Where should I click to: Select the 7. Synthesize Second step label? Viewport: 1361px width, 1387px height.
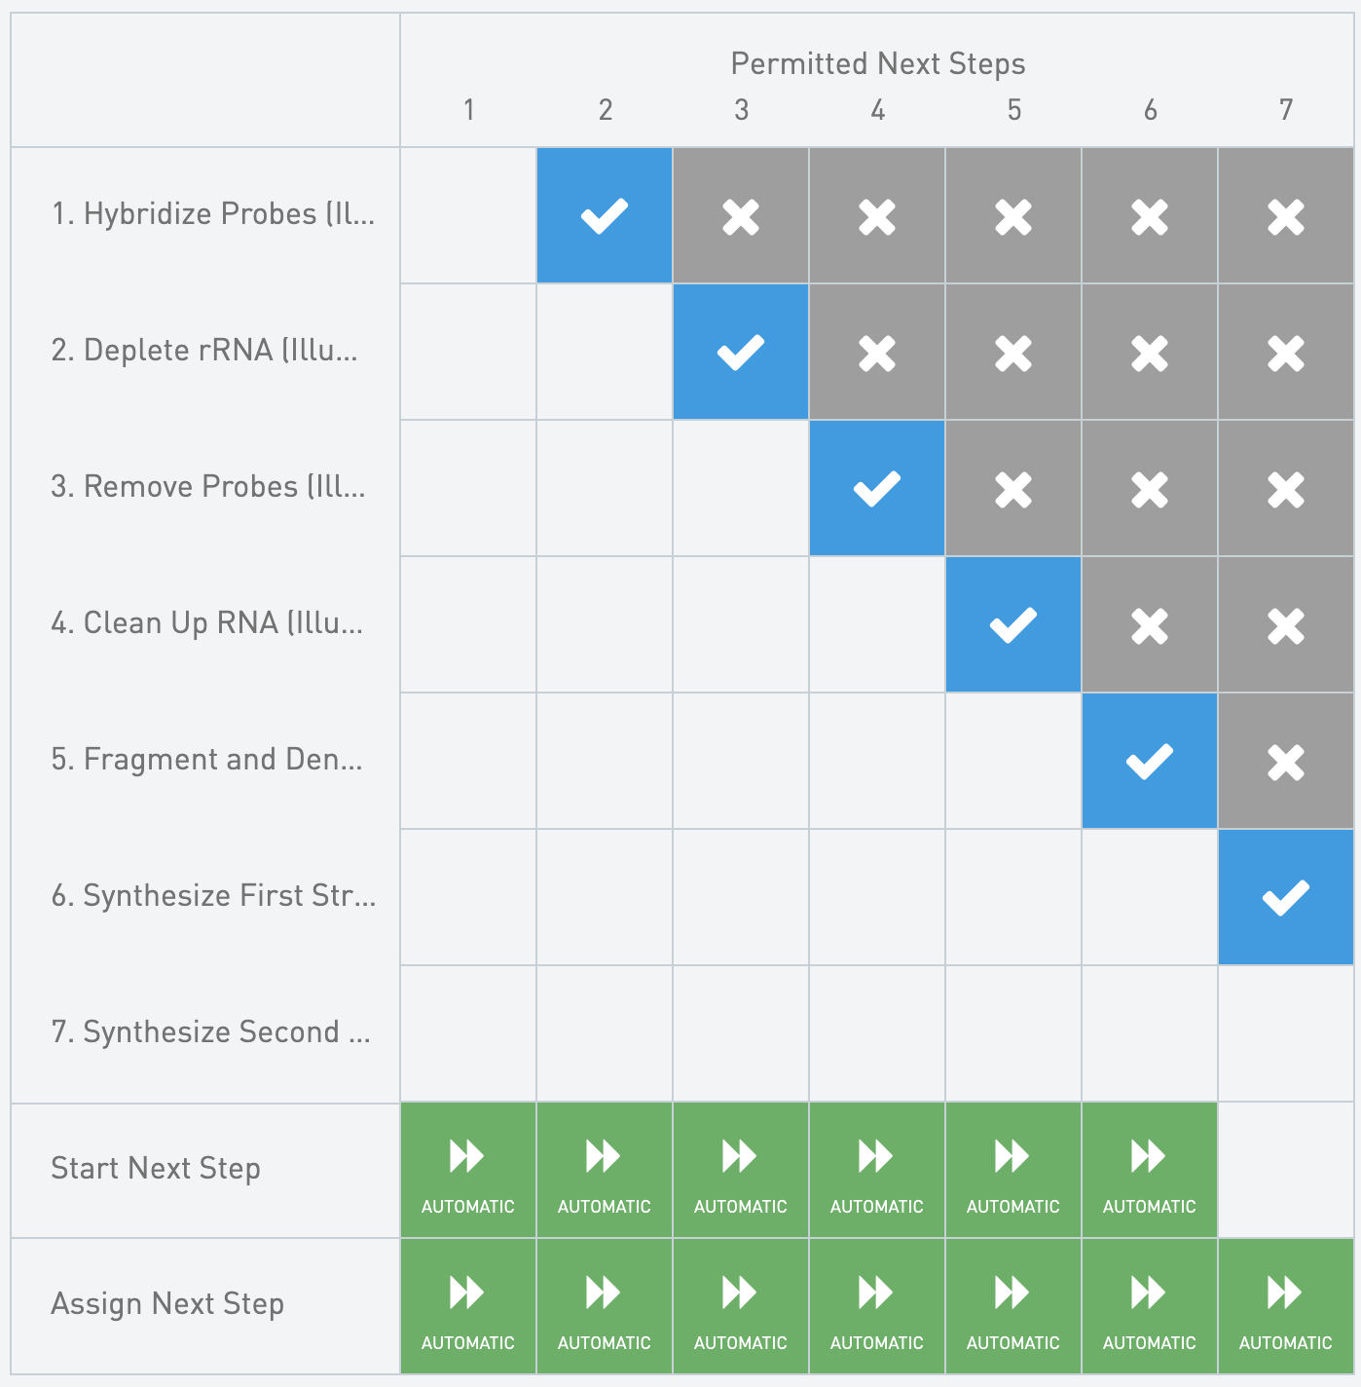[x=210, y=1032]
